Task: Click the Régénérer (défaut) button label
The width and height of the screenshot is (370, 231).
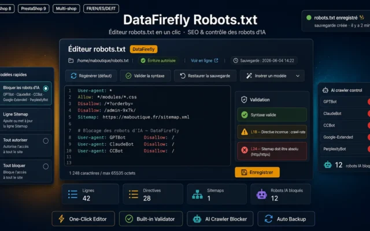Action: 95,76
